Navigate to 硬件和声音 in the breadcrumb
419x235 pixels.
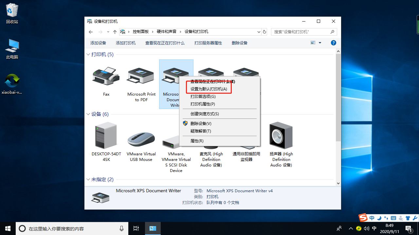[167, 32]
